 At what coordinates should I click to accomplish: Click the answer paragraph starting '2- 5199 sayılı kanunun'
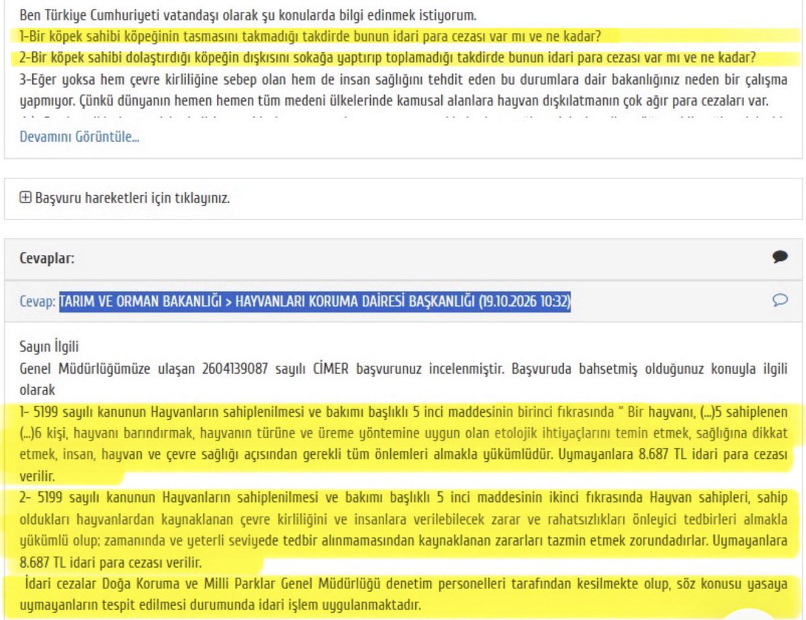point(403,529)
